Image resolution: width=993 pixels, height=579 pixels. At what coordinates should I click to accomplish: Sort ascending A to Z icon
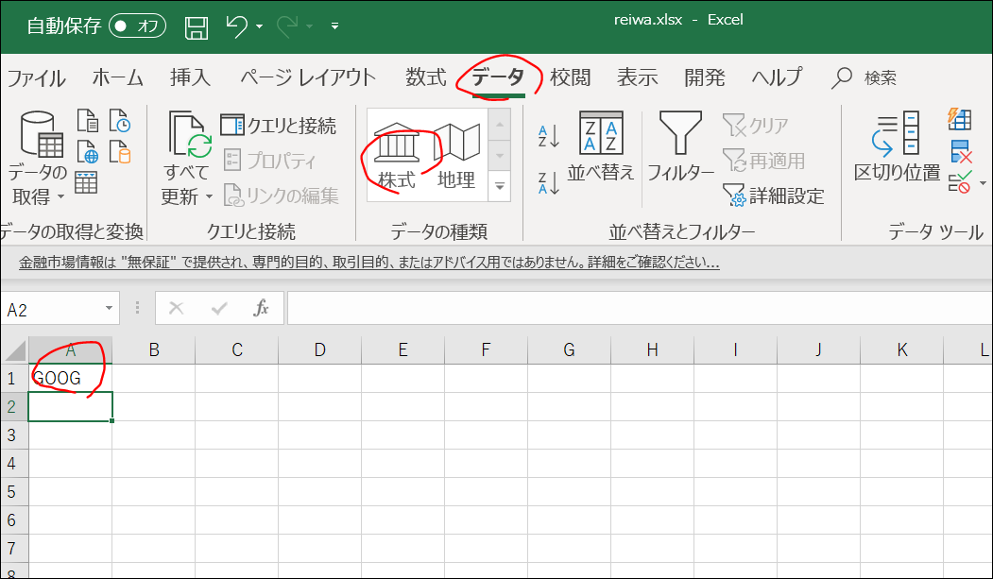coord(548,135)
